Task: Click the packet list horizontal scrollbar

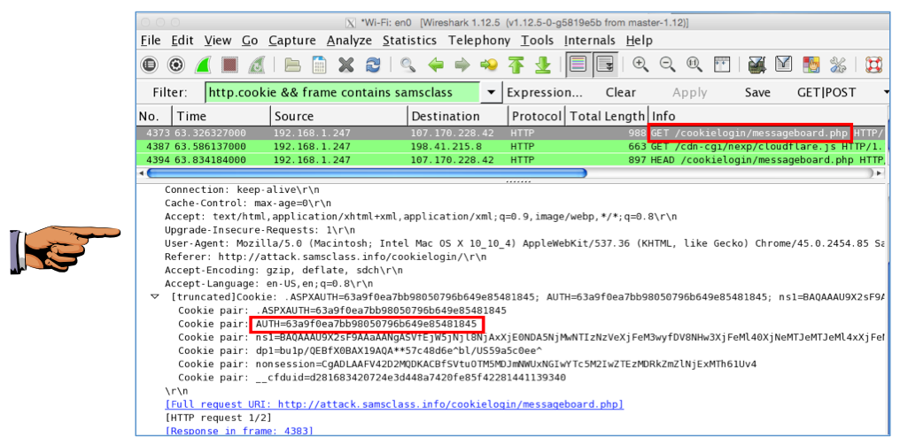Action: 366,173
